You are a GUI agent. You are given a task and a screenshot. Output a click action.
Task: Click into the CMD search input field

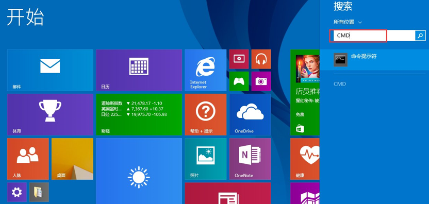tap(372, 36)
